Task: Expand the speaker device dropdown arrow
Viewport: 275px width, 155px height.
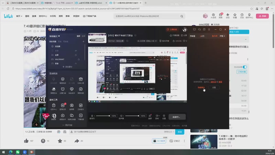Action: point(123,116)
